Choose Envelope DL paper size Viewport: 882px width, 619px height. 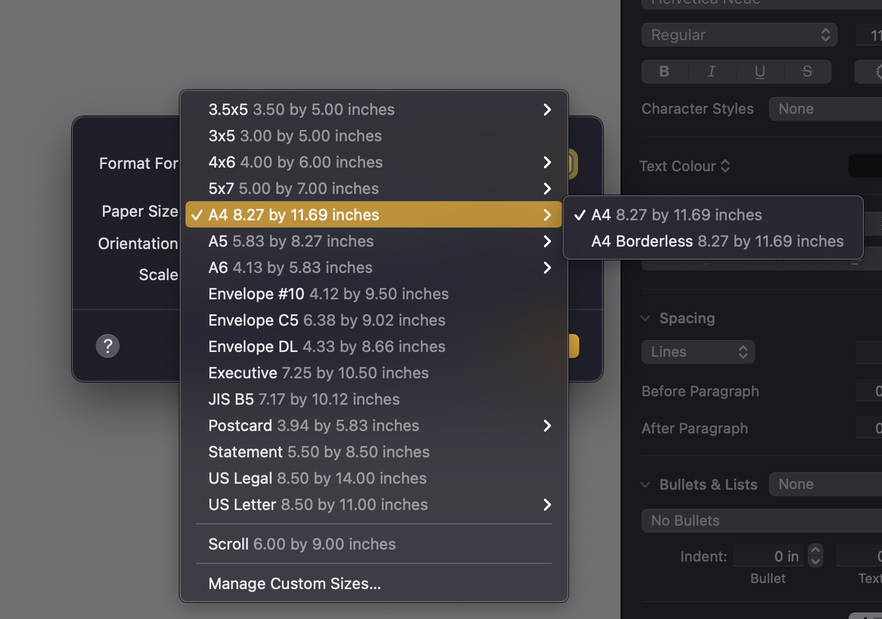327,347
